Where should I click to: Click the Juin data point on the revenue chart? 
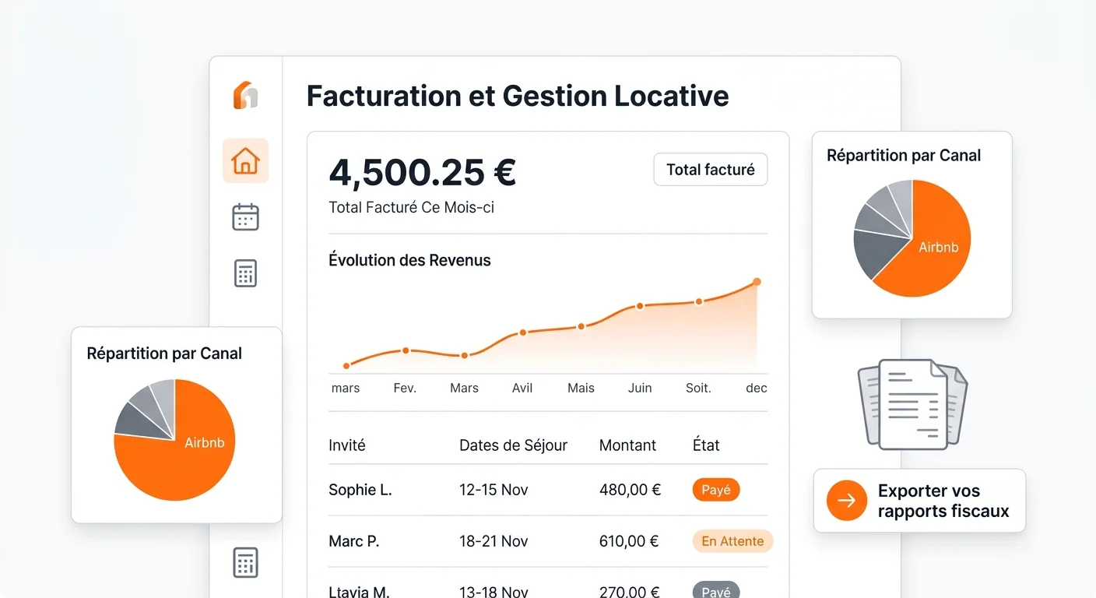639,307
